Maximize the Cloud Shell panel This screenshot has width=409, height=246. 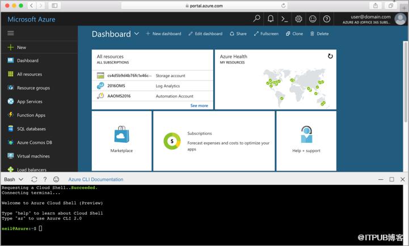392,179
